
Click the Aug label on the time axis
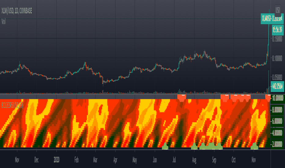[194, 160]
